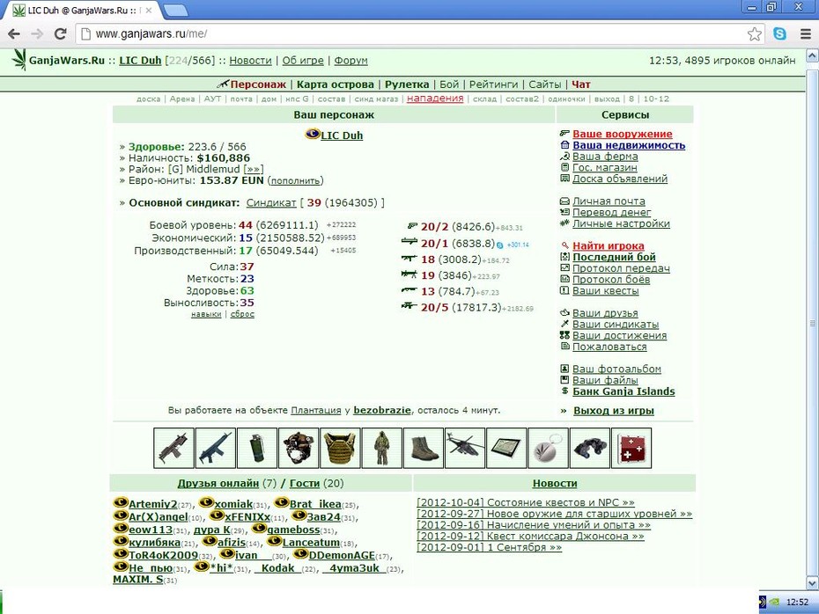Image resolution: width=819 pixels, height=614 pixels.
Task: Click the pistol skill icon next to 20/2
Action: click(412, 226)
